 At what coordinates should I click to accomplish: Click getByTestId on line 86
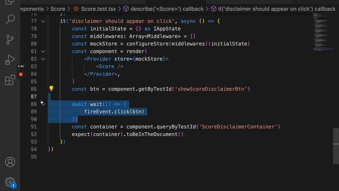tap(155, 89)
